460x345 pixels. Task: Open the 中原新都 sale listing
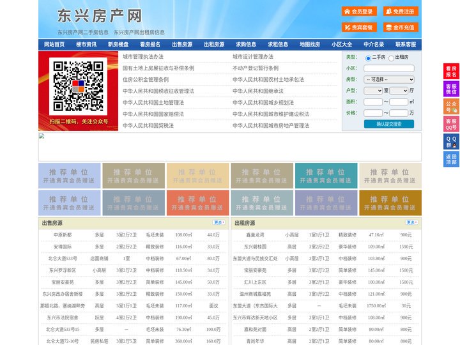[63, 234]
